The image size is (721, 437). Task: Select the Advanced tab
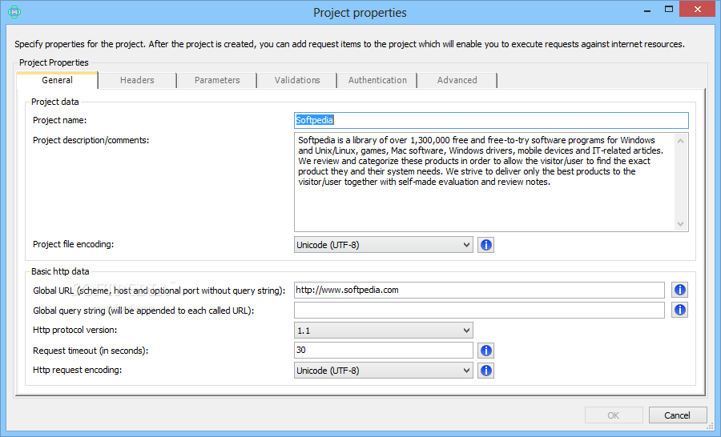[x=457, y=80]
